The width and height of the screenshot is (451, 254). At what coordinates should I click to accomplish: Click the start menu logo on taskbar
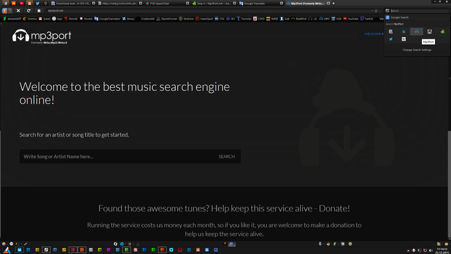(x=7, y=250)
